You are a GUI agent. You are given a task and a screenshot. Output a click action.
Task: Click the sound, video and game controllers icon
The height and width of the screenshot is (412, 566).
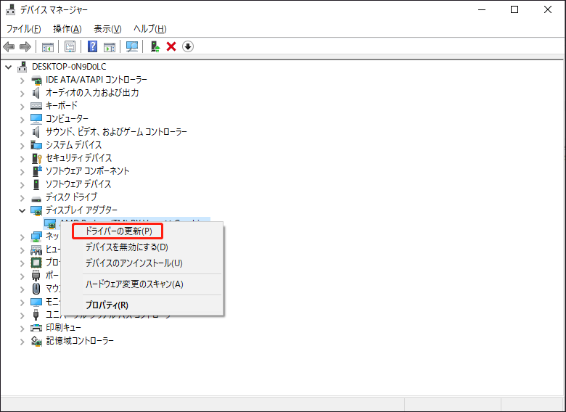pyautogui.click(x=36, y=132)
